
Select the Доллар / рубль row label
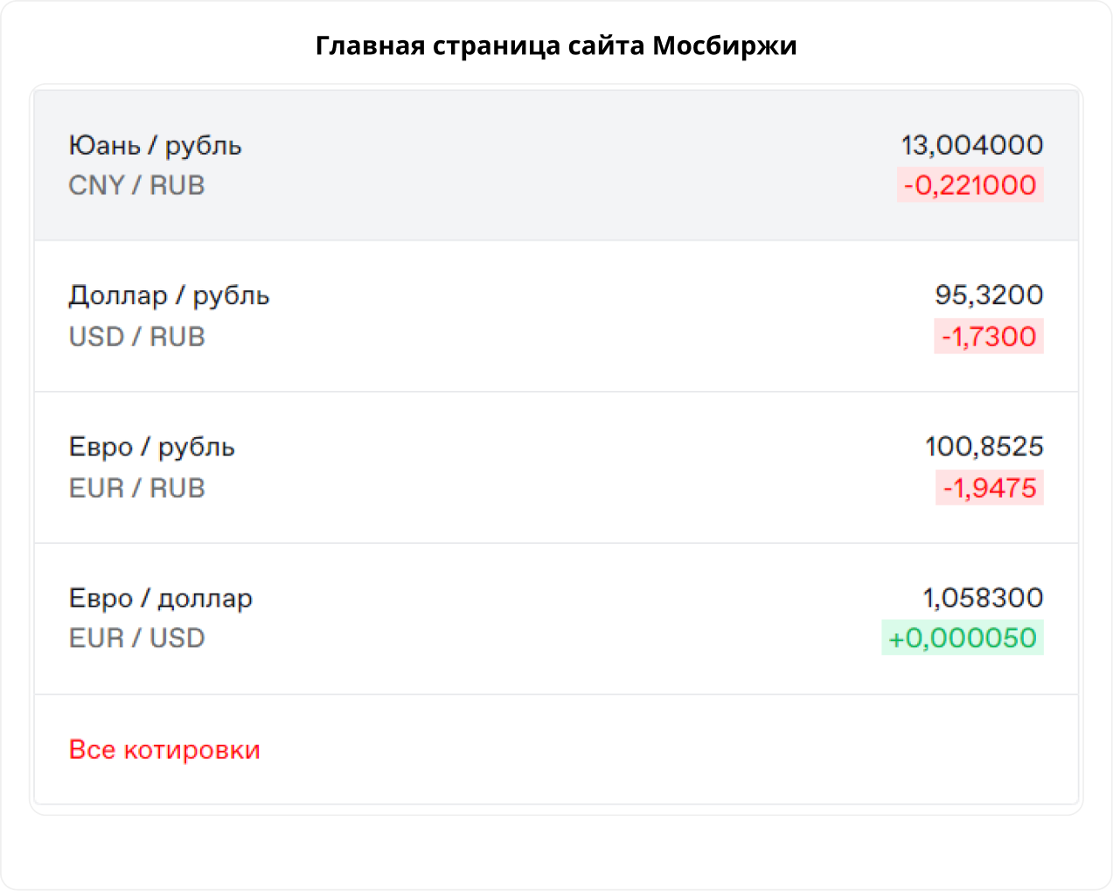click(x=169, y=296)
